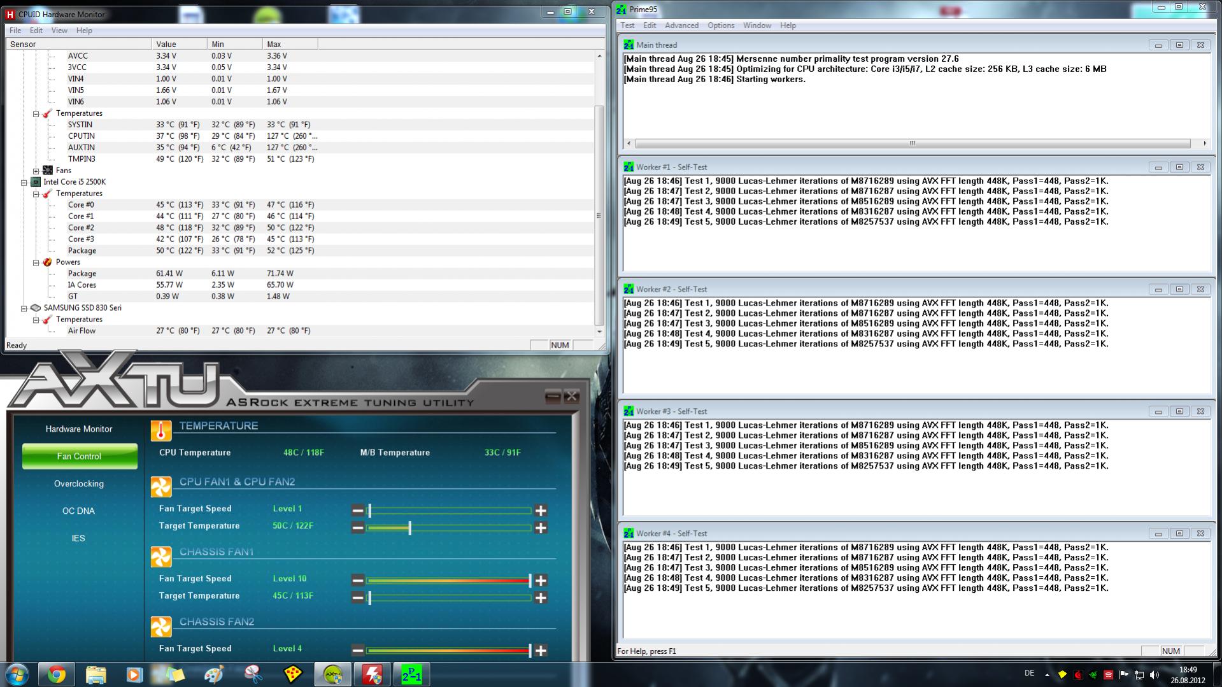Collapse the SAMSUNG SSD 830 node
Viewport: 1222px width, 687px height.
(x=24, y=309)
